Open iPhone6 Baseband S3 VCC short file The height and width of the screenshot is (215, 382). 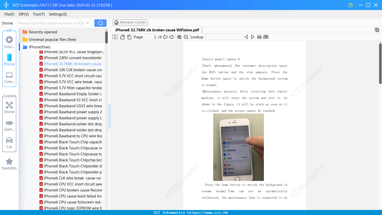coord(70,100)
